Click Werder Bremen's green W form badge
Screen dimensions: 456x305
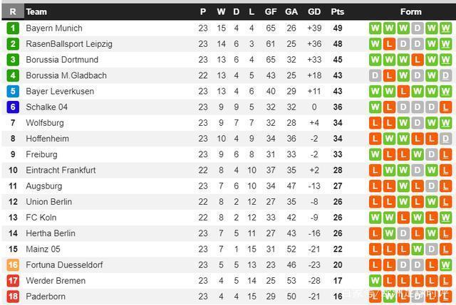coord(375,281)
